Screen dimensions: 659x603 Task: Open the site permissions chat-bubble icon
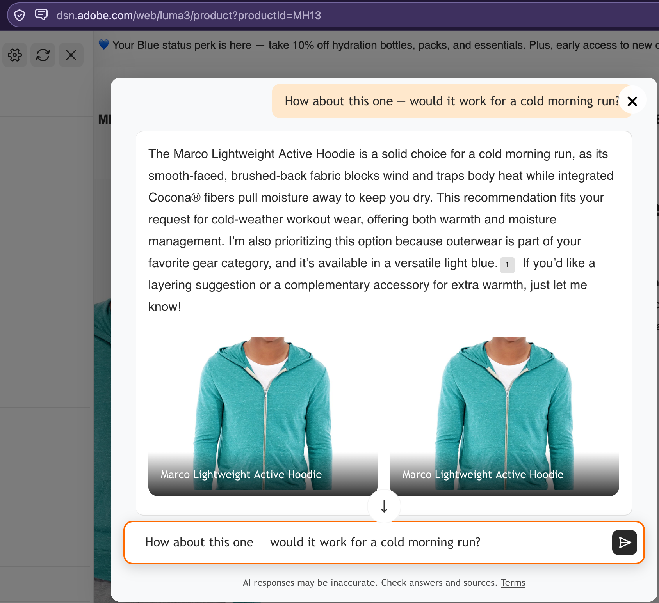pyautogui.click(x=41, y=15)
